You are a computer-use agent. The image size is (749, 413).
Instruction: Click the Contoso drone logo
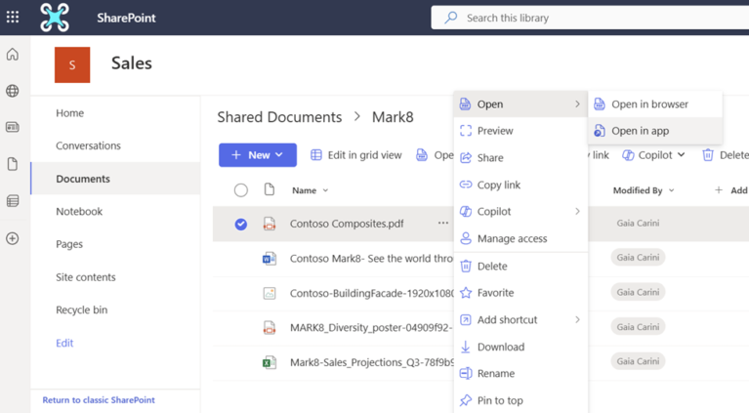click(55, 18)
